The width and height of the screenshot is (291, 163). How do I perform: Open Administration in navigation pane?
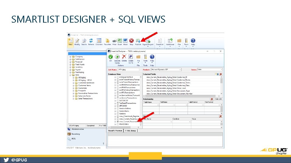78,129
